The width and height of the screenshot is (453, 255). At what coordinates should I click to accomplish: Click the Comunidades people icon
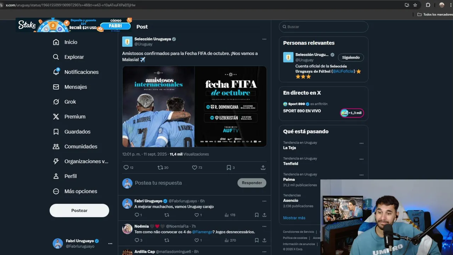point(56,147)
